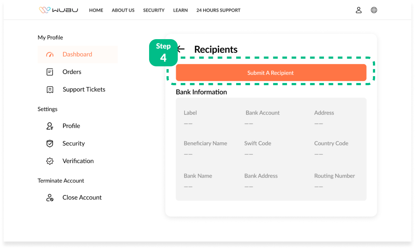
Task: Open Support Tickets in the sidebar
Action: [x=84, y=90]
